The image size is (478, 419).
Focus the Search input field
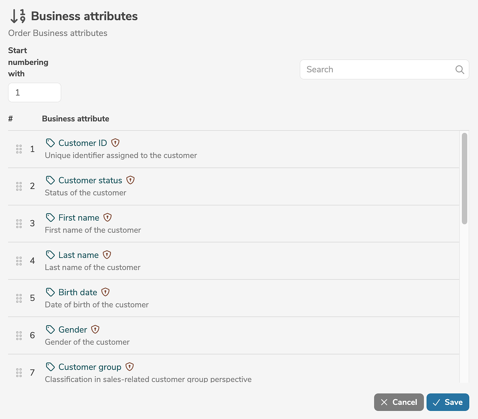(378, 70)
